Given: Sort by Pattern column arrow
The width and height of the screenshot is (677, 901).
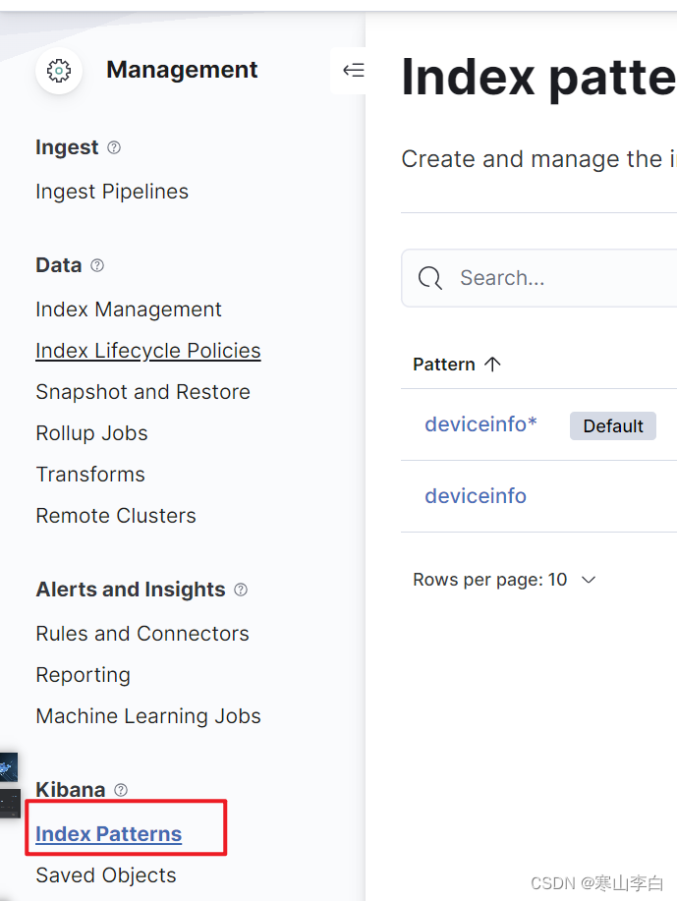Looking at the screenshot, I should point(493,365).
